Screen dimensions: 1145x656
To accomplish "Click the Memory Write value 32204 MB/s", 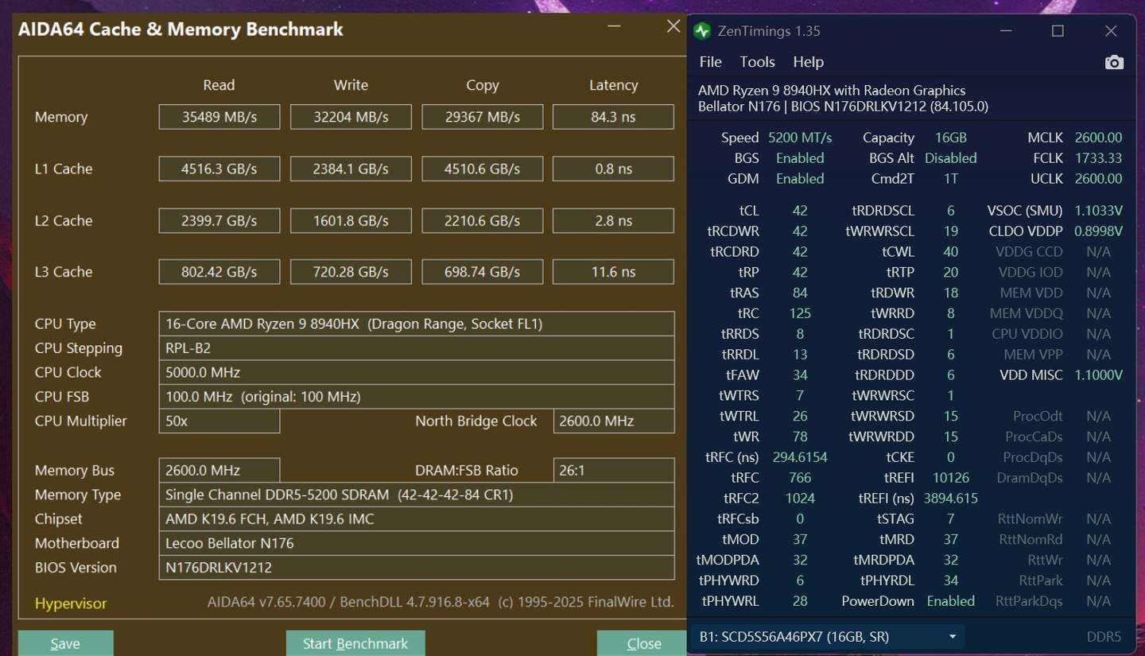I will click(351, 117).
